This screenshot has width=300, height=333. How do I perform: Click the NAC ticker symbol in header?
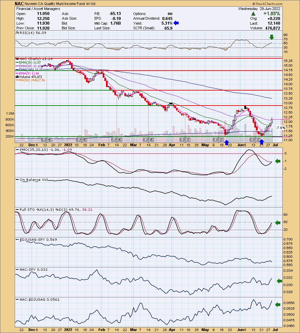[19, 4]
